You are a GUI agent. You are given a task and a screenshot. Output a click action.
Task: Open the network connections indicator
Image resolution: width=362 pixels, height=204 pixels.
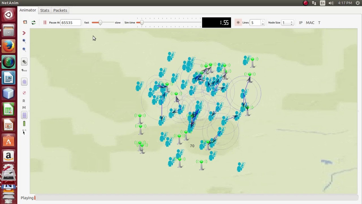pyautogui.click(x=314, y=3)
